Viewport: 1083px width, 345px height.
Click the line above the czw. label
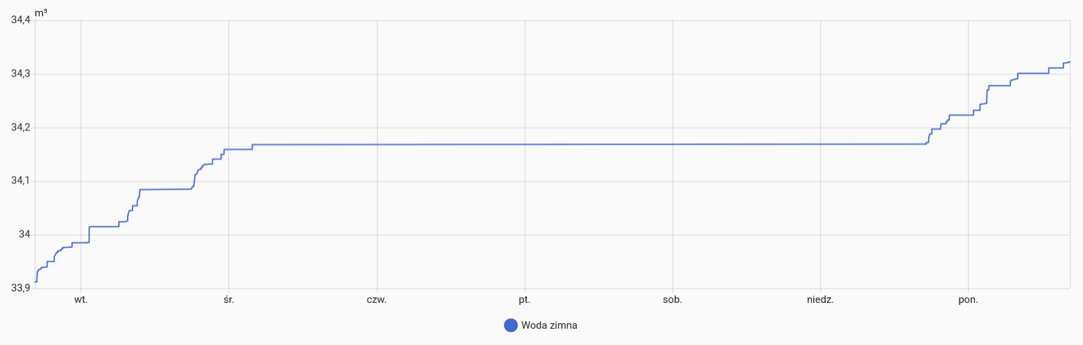(376, 145)
